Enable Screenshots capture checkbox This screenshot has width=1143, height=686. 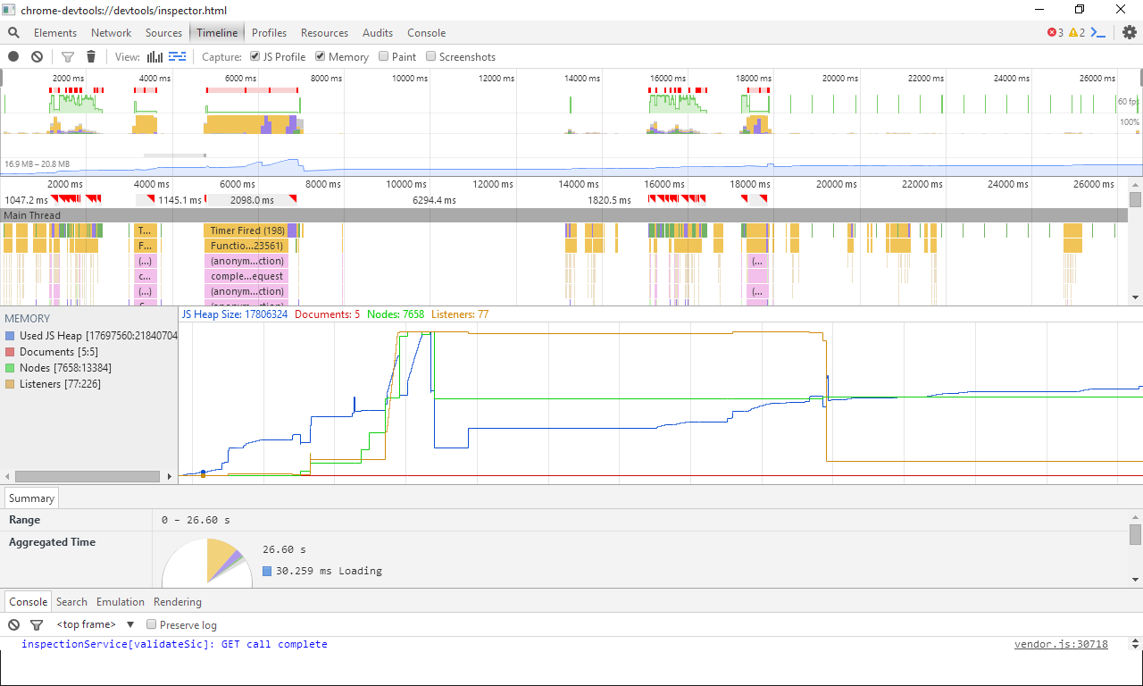pos(431,56)
